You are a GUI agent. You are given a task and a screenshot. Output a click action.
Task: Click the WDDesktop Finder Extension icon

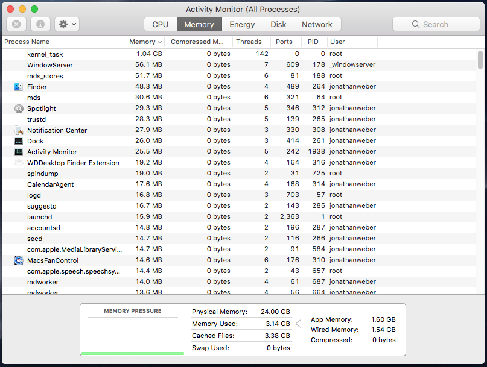click(x=19, y=163)
